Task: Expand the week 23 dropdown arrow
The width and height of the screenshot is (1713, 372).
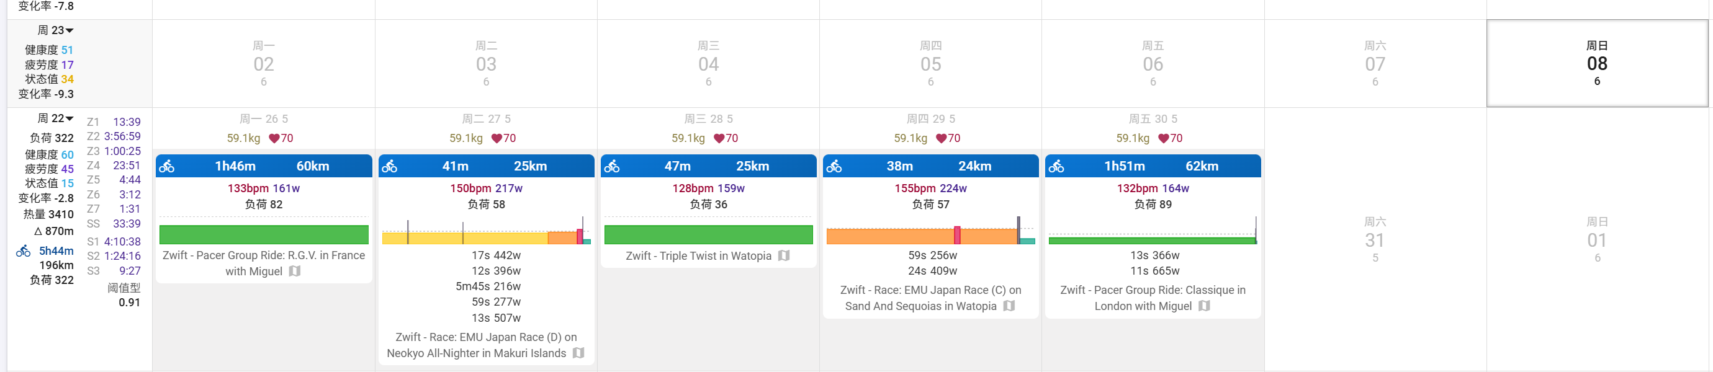Action: tap(70, 30)
